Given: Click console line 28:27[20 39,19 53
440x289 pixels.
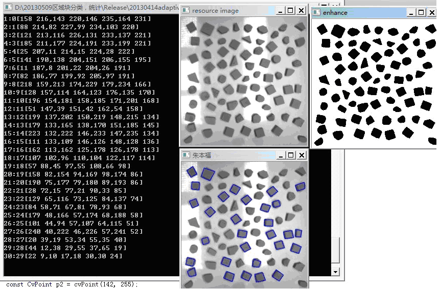Looking at the screenshot, I should [x=65, y=239].
